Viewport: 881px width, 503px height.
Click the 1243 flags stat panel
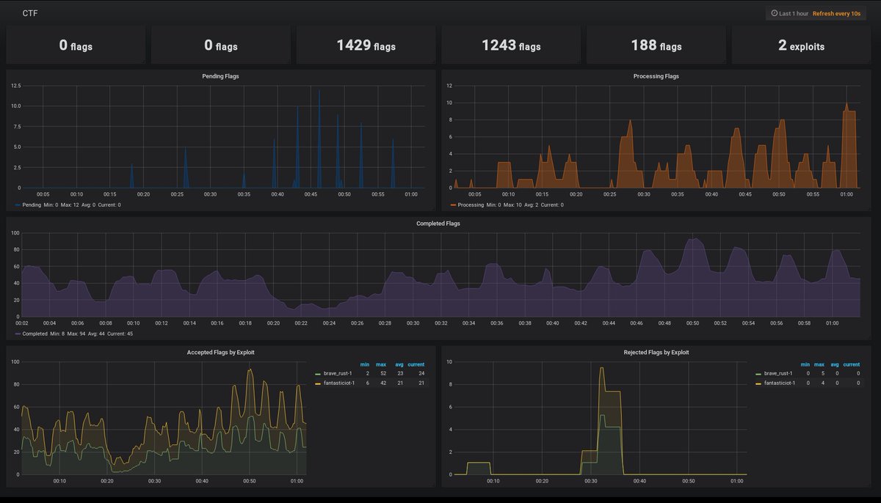coord(511,45)
